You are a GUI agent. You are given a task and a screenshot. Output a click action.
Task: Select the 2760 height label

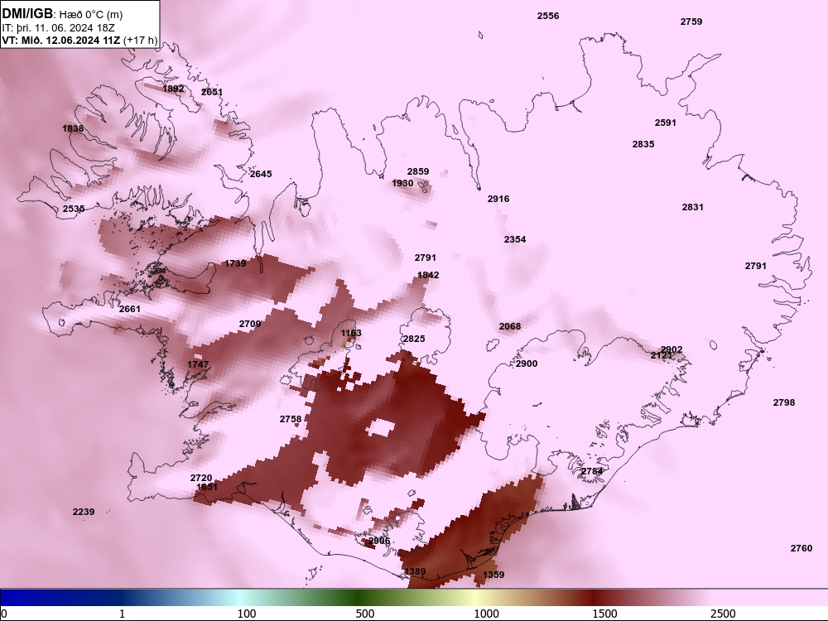click(x=801, y=549)
